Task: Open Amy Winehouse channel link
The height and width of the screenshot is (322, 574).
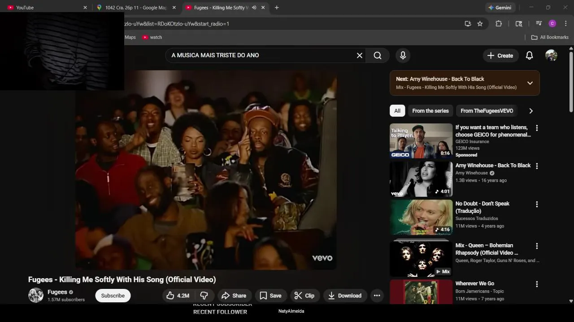Action: [x=472, y=173]
